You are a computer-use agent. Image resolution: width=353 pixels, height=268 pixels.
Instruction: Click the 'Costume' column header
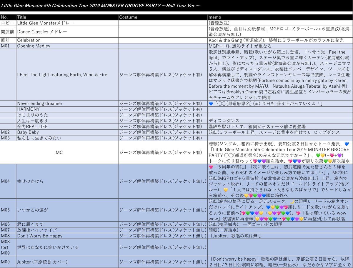pos(163,17)
